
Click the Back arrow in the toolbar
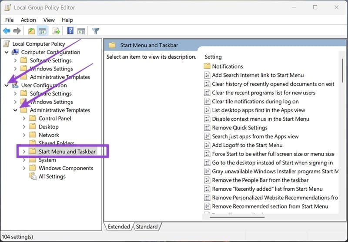point(7,31)
